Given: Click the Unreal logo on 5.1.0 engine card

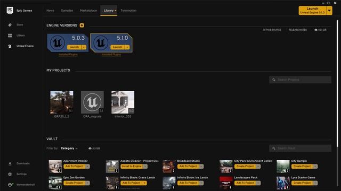Looking at the screenshot, I should click(101, 42).
